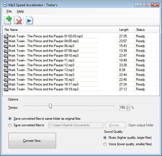Click the 22:44 length cell
The height and width of the screenshot is (156, 162).
click(x=123, y=75)
